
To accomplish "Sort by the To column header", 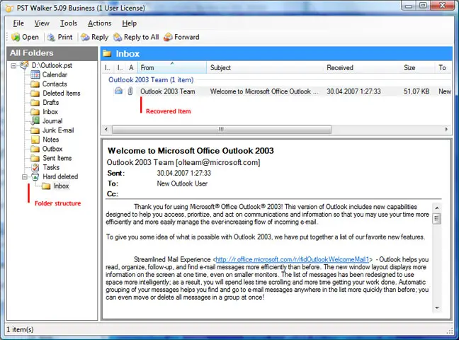I will (443, 68).
